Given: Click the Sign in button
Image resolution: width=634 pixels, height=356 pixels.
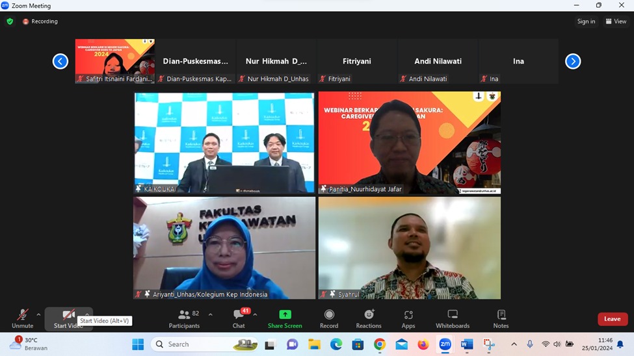Looking at the screenshot, I should pos(586,21).
